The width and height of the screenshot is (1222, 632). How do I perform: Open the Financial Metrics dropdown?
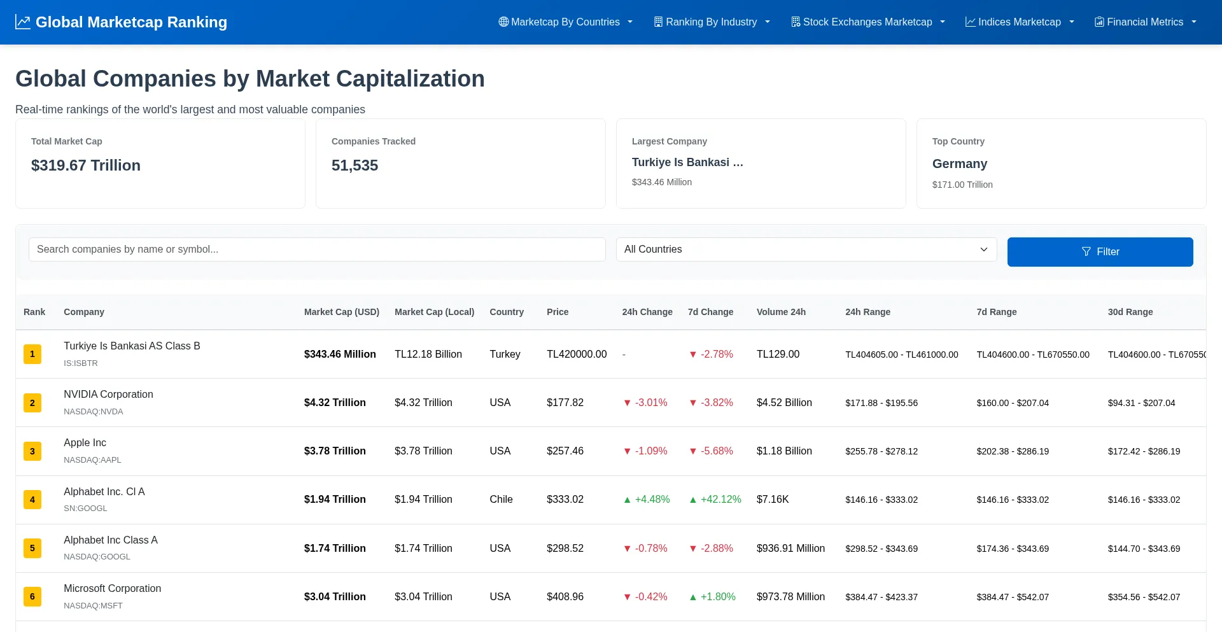pyautogui.click(x=1146, y=22)
